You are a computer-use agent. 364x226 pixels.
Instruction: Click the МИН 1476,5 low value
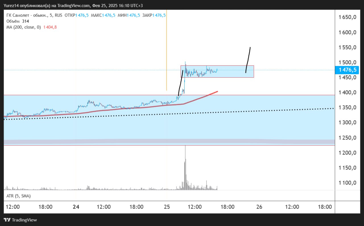(129, 15)
